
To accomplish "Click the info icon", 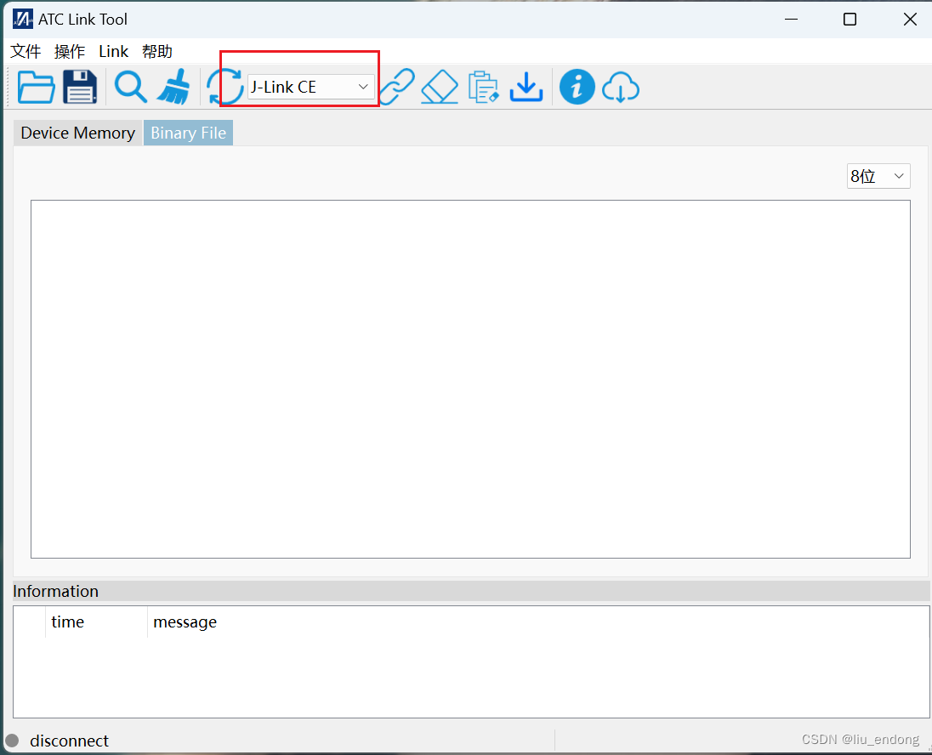I will tap(577, 86).
